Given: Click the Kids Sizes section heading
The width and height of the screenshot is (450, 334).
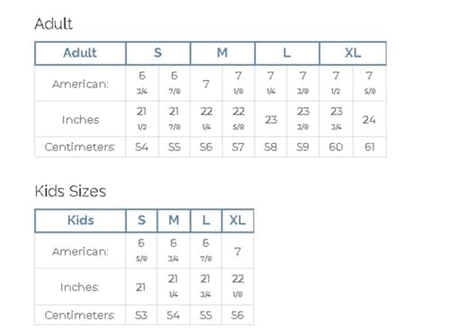Looking at the screenshot, I should tap(70, 191).
